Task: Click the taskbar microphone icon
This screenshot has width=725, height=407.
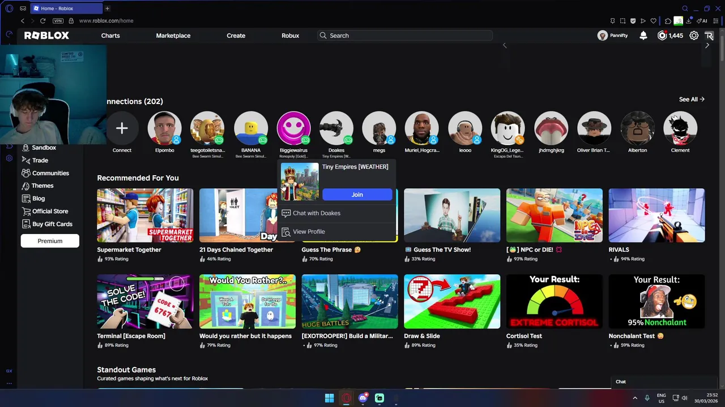Action: pyautogui.click(x=647, y=398)
